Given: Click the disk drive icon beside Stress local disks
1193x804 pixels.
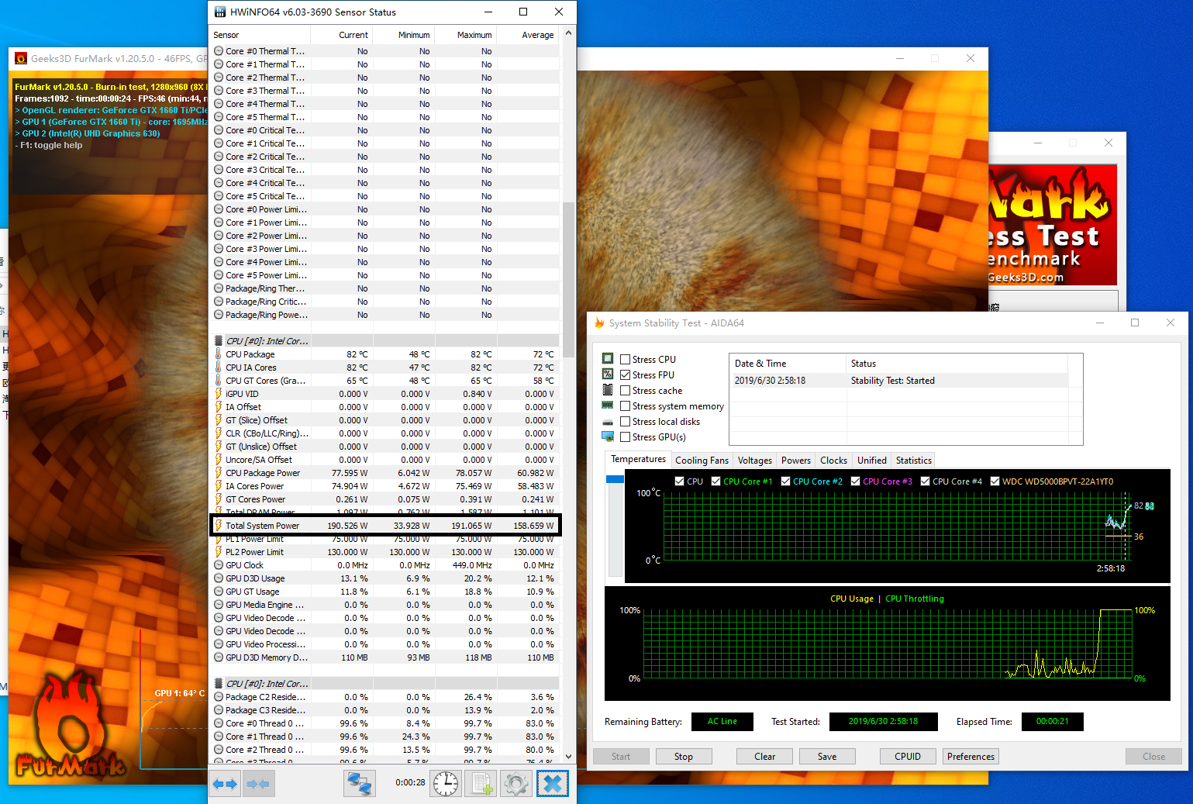Looking at the screenshot, I should pyautogui.click(x=608, y=421).
